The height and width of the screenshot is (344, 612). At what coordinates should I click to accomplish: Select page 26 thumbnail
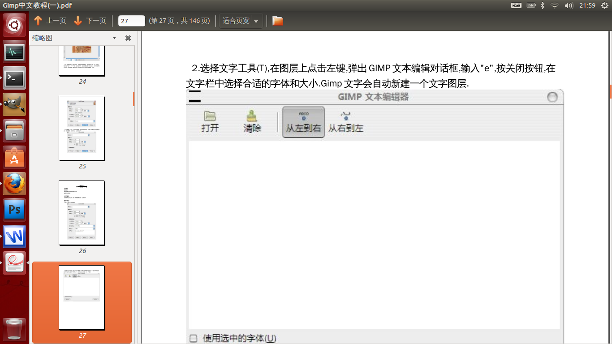pyautogui.click(x=82, y=213)
